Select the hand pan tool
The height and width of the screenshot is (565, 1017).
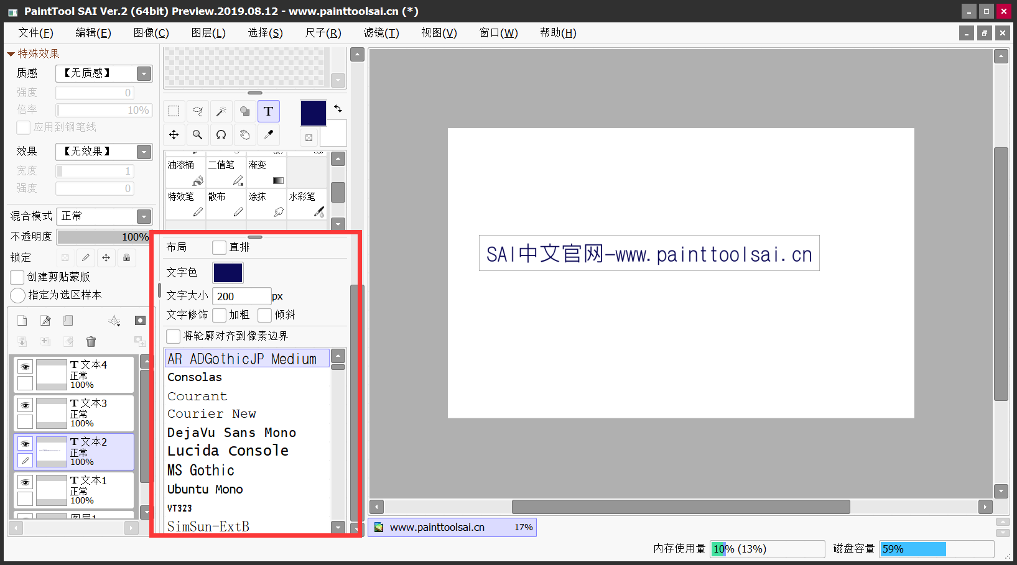pyautogui.click(x=245, y=135)
